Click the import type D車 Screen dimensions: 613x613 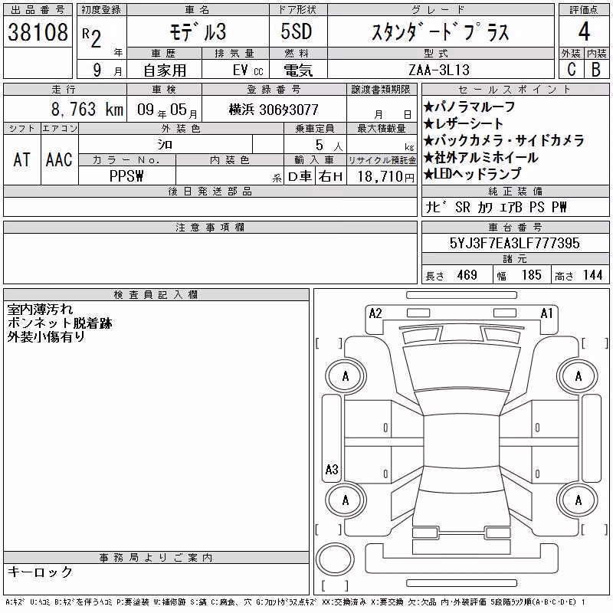pos(300,176)
